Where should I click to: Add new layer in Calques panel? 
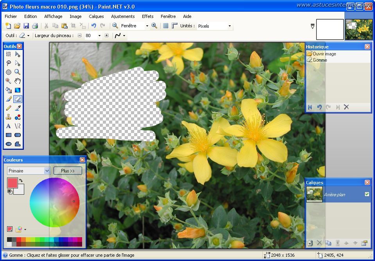click(x=310, y=243)
